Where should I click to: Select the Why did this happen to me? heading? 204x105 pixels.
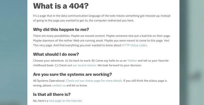click(61, 29)
